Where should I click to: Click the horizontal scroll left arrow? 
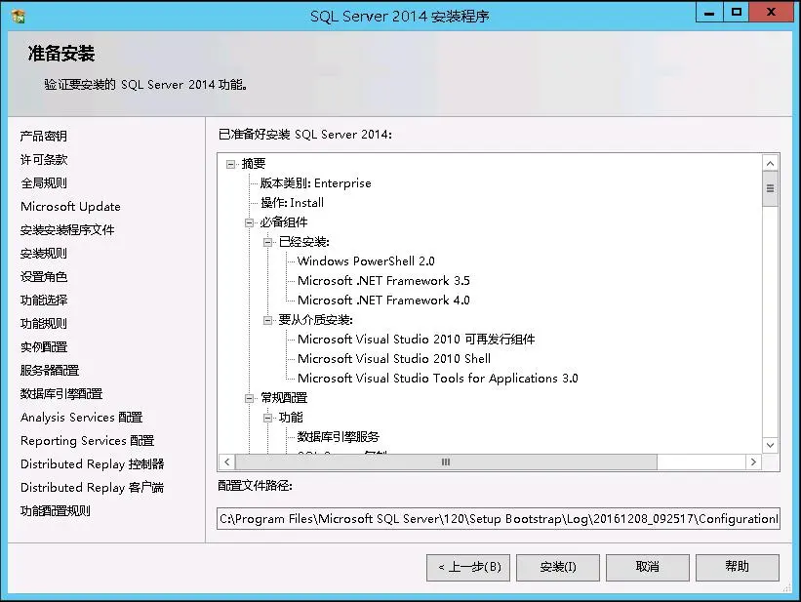point(226,462)
